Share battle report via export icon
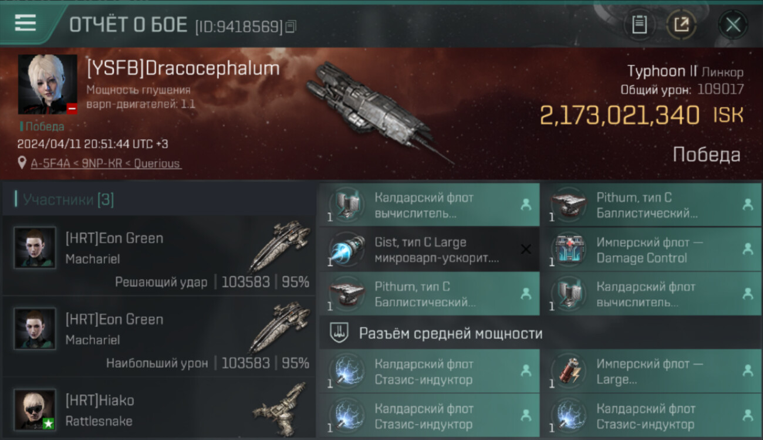Image resolution: width=763 pixels, height=440 pixels. click(x=681, y=25)
